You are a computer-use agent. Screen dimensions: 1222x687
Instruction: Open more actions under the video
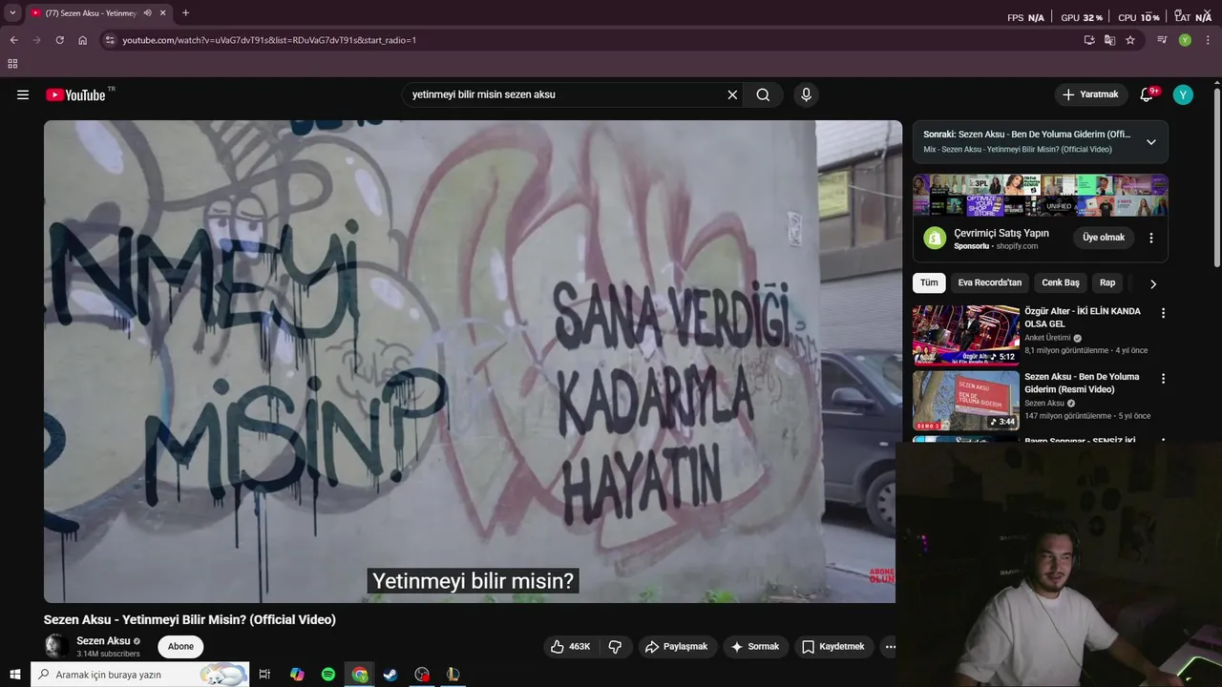pos(890,646)
